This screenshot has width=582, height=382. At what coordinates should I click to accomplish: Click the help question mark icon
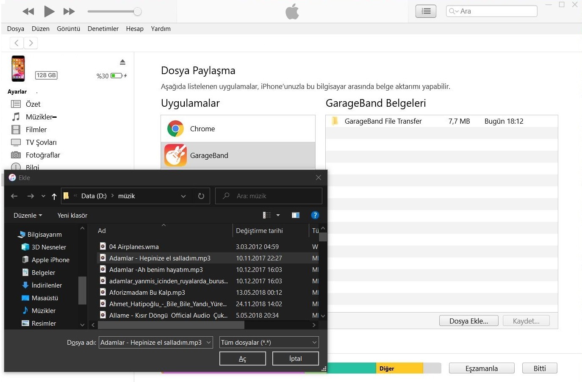coord(315,215)
